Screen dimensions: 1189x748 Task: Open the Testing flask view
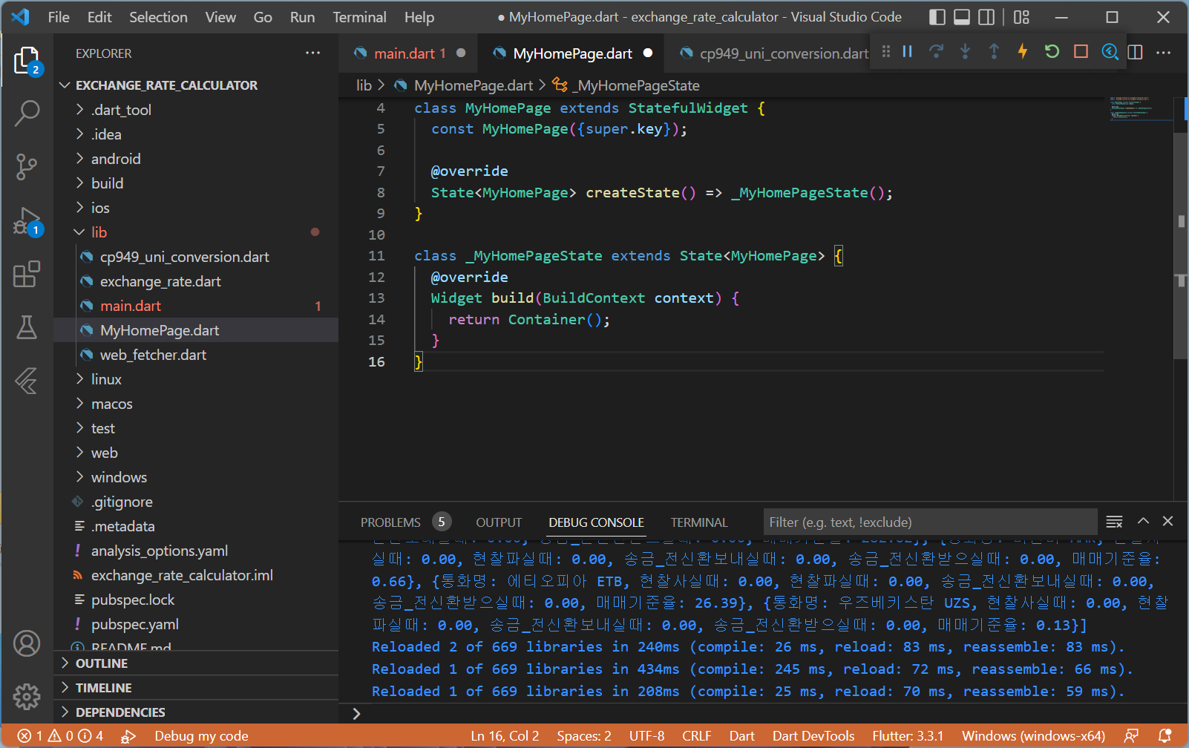pyautogui.click(x=27, y=327)
